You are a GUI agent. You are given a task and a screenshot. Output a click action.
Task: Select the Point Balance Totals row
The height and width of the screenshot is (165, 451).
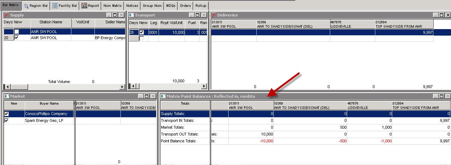click(x=178, y=141)
